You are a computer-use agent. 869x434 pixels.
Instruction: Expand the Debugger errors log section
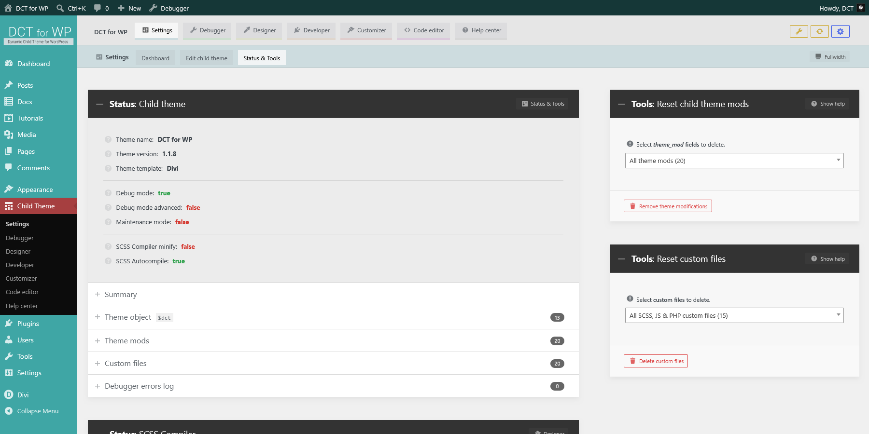tap(333, 386)
